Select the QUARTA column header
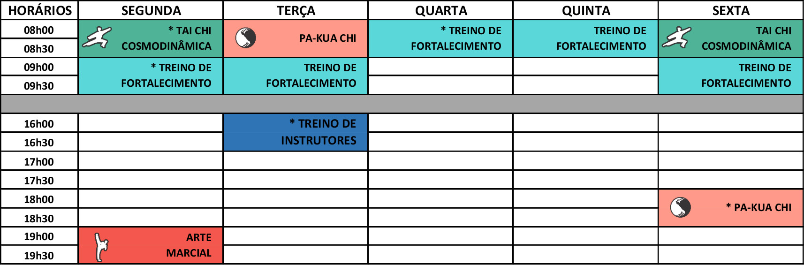 tap(441, 10)
